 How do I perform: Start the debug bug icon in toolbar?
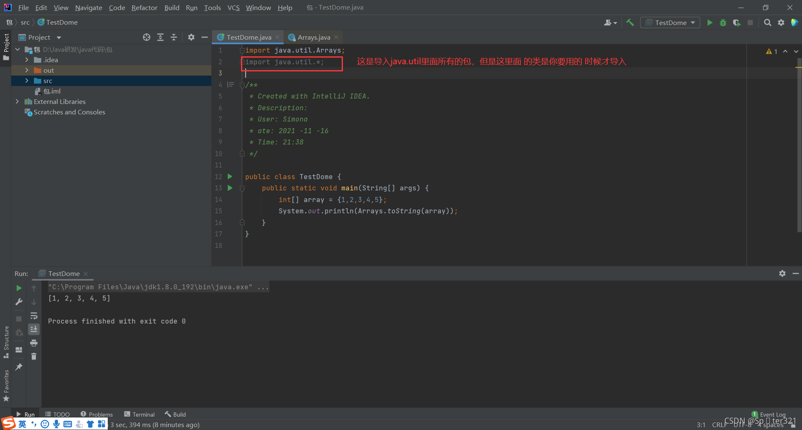click(723, 23)
